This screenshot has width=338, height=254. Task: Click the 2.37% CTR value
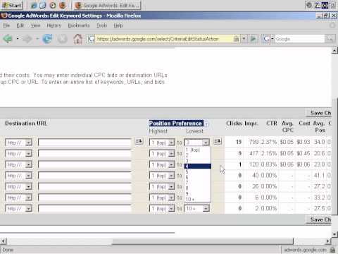point(269,142)
